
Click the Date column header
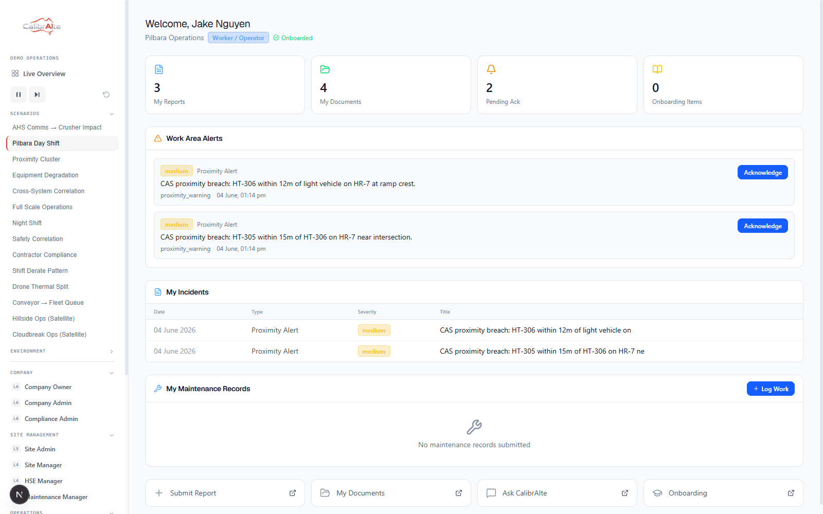click(x=159, y=311)
